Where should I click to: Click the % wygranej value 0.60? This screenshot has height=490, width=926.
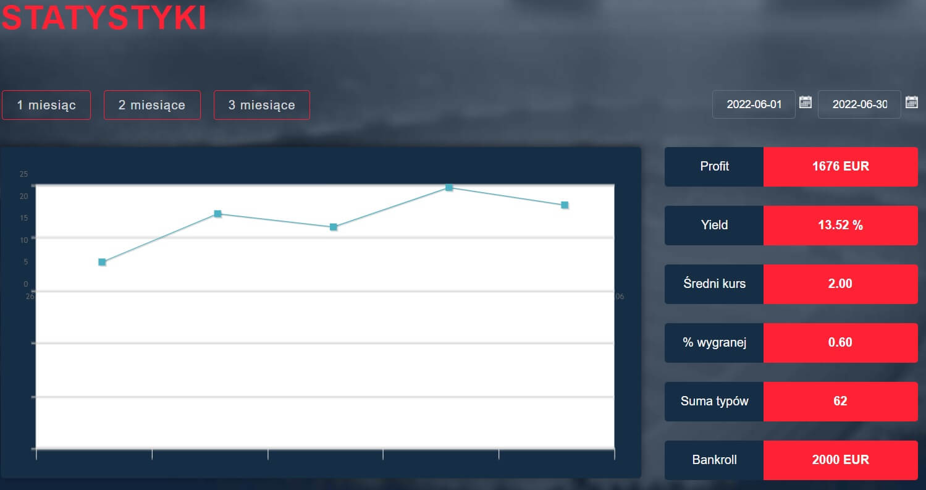(x=840, y=343)
